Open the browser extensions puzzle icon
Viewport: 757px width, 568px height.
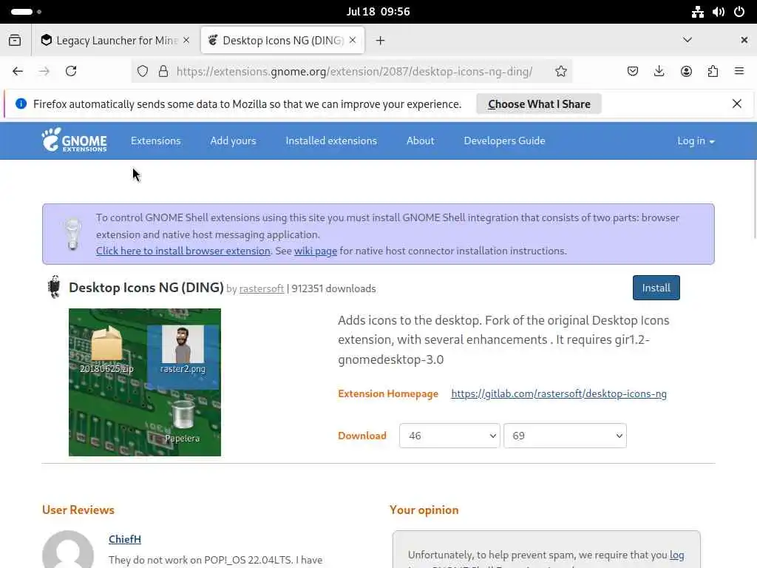(713, 71)
